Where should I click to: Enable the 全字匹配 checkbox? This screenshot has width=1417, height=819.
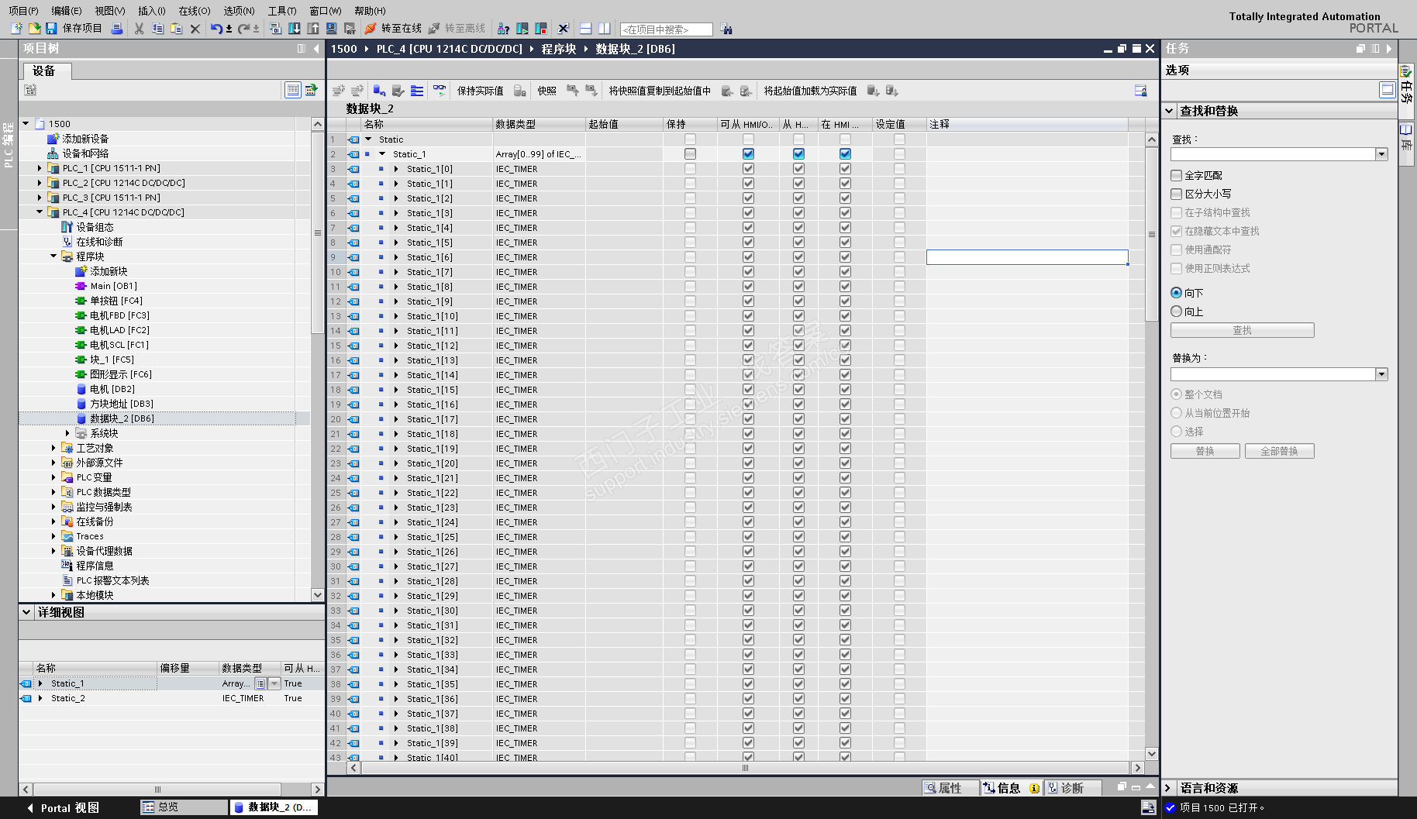point(1177,175)
